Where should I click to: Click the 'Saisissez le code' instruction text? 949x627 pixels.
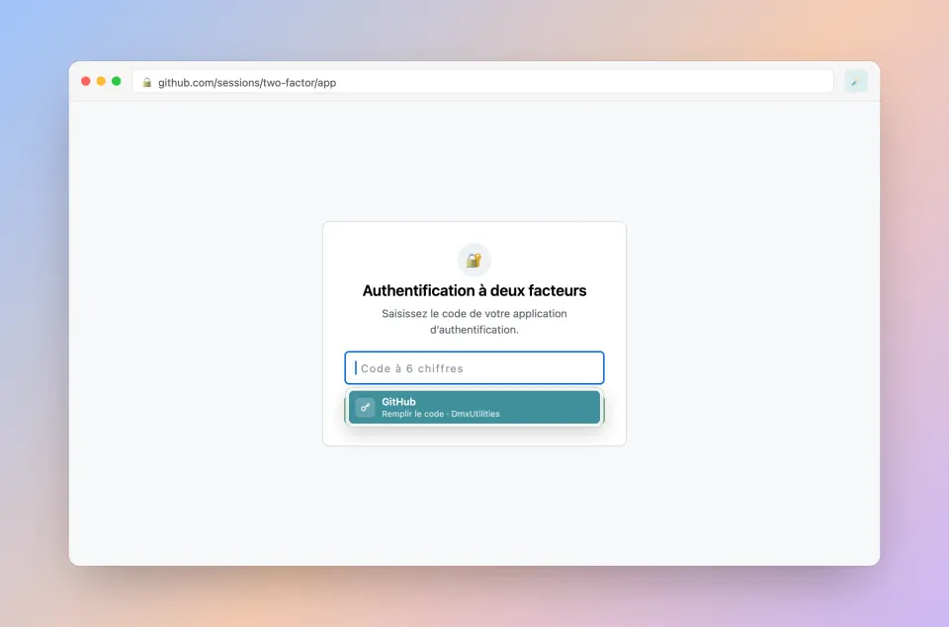click(x=474, y=313)
